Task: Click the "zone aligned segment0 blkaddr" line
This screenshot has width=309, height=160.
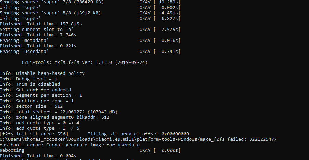Action: pyautogui.click(x=55, y=117)
